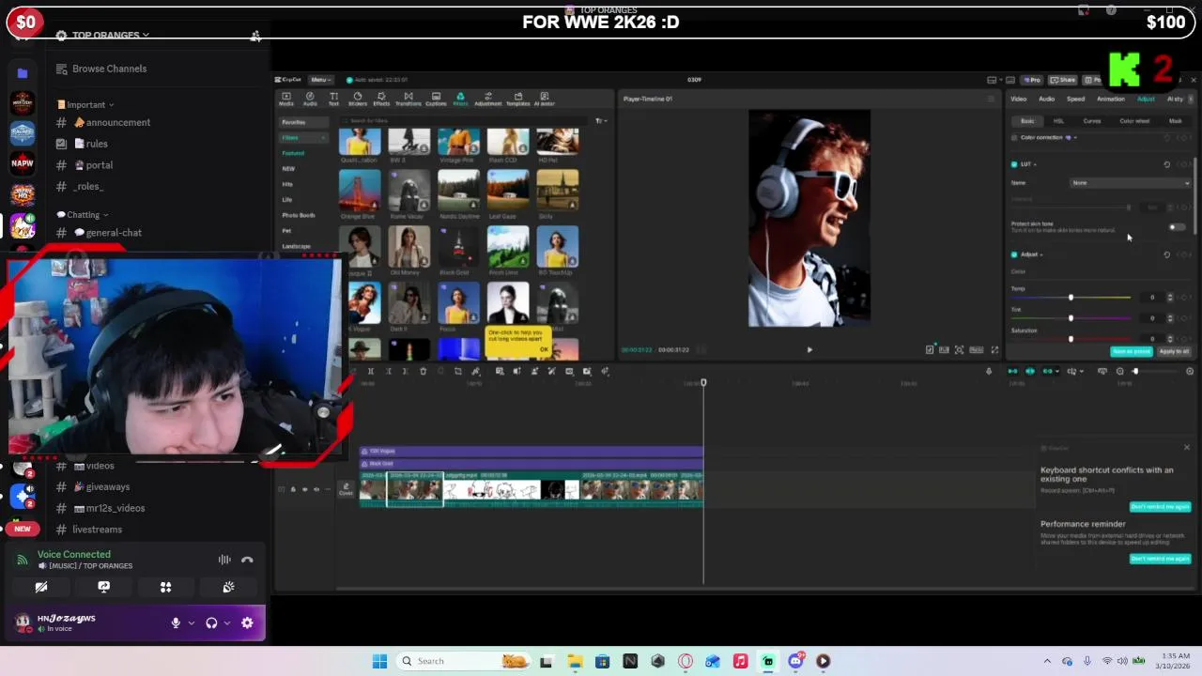This screenshot has height=676, width=1202.
Task: Click the delete clip trash icon
Action: coord(423,371)
